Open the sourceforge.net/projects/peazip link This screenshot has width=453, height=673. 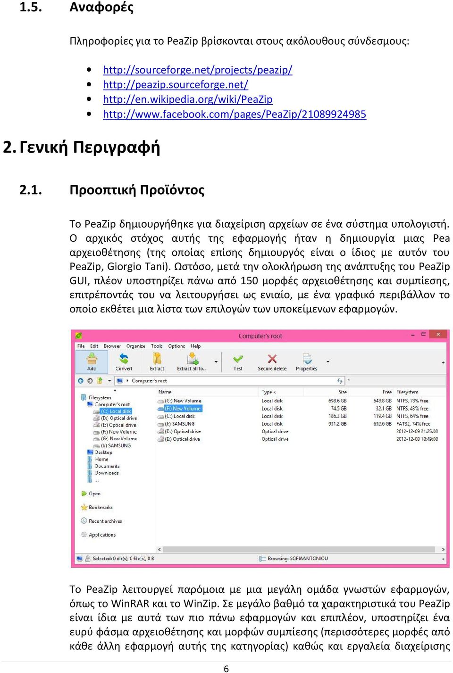click(x=198, y=70)
